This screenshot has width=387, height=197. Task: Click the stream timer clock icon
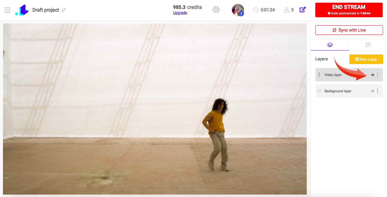coord(256,10)
